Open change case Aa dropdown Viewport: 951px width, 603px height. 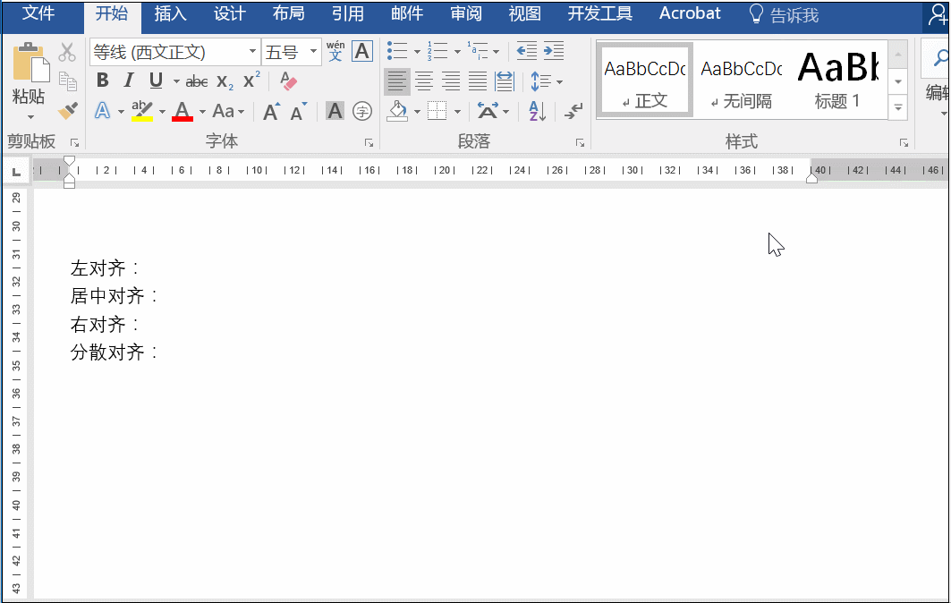pos(228,112)
